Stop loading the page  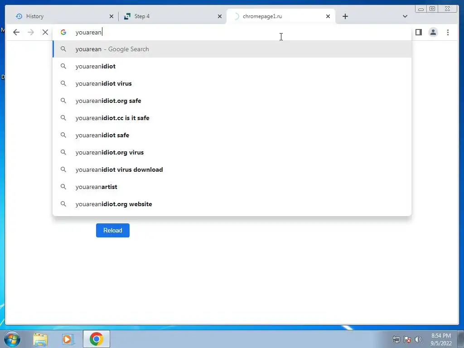point(45,32)
